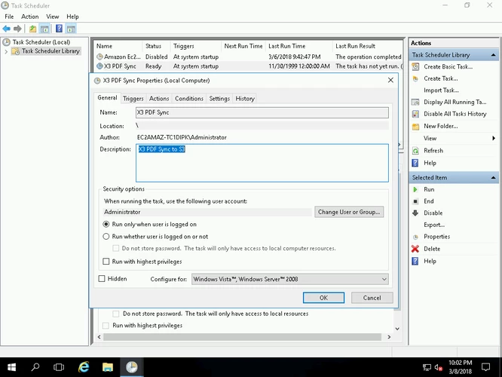Open the File menu
The image size is (502, 377).
click(9, 17)
